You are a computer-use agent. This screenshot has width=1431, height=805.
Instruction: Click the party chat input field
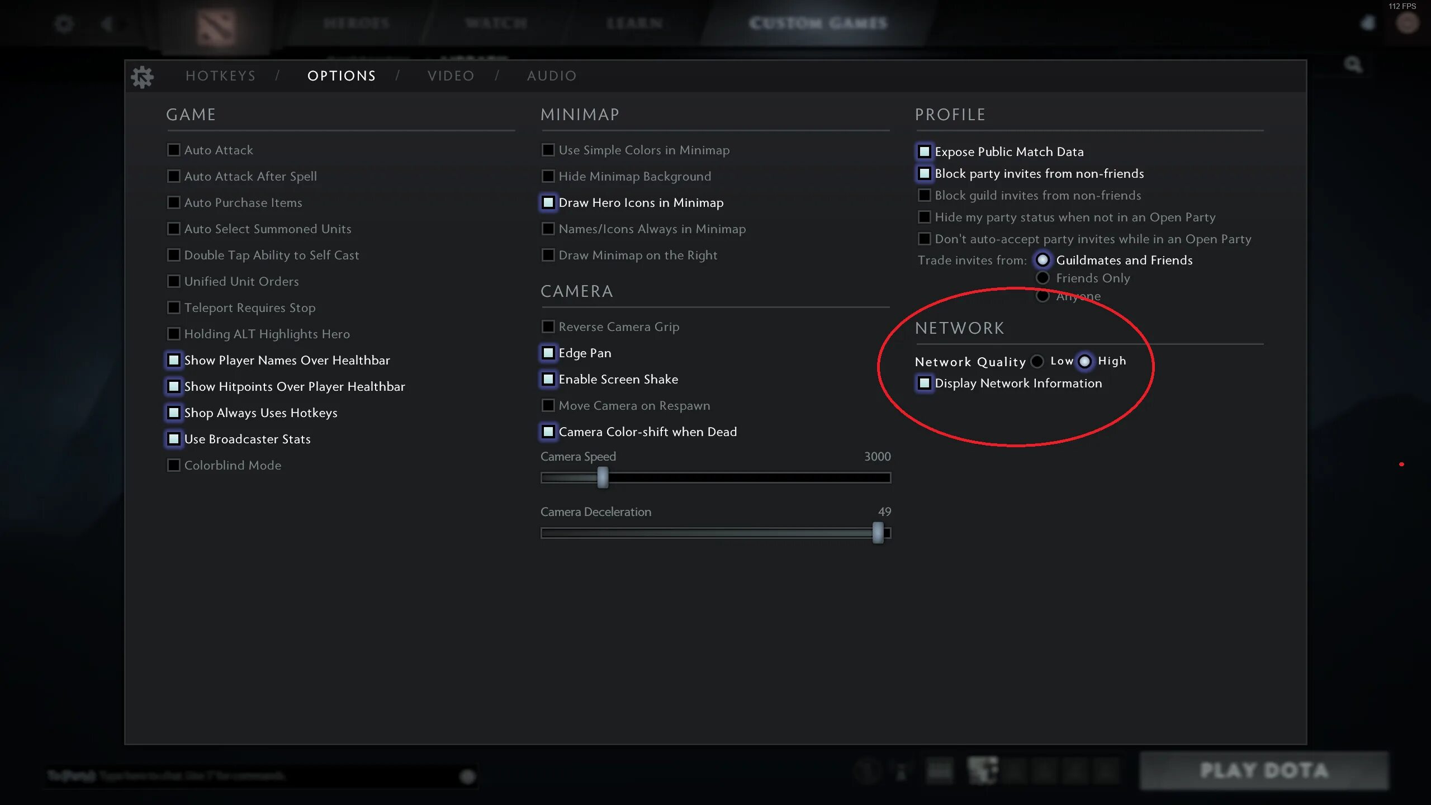click(x=252, y=776)
